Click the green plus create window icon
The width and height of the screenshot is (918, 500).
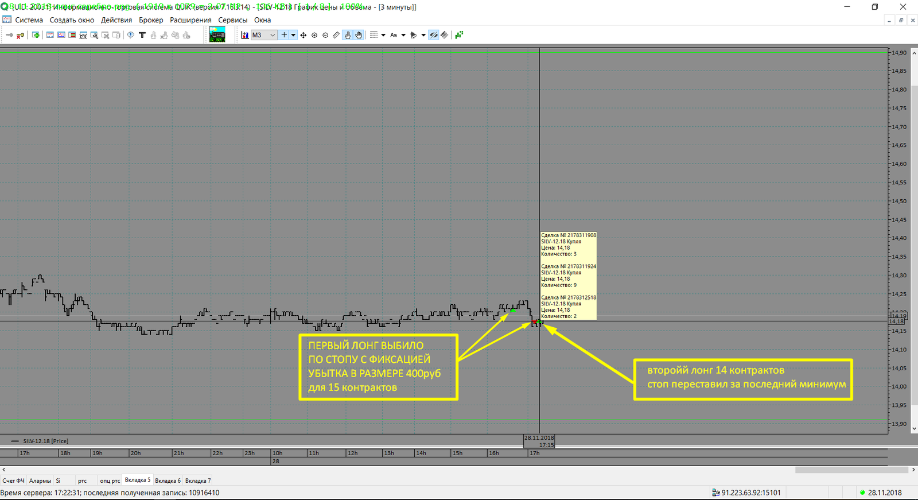pyautogui.click(x=36, y=35)
